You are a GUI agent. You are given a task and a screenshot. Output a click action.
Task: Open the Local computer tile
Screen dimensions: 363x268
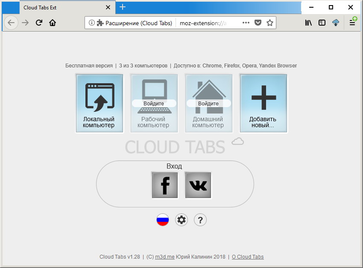(x=100, y=103)
